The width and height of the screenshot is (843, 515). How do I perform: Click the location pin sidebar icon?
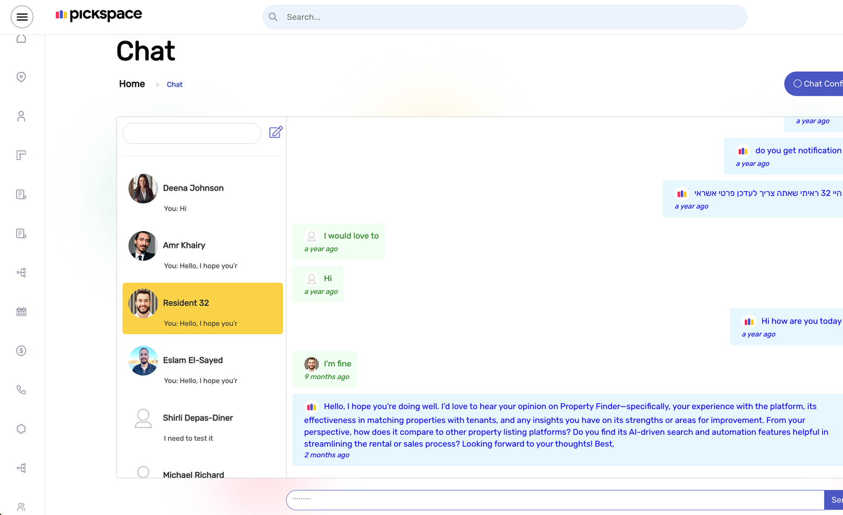21,77
